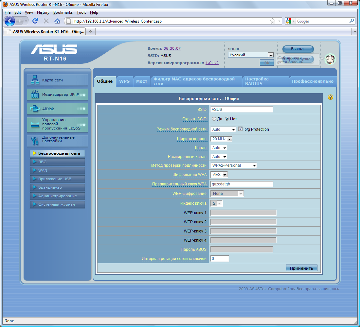Go back with the browser back arrow
This screenshot has width=360, height=327.
click(9, 21)
